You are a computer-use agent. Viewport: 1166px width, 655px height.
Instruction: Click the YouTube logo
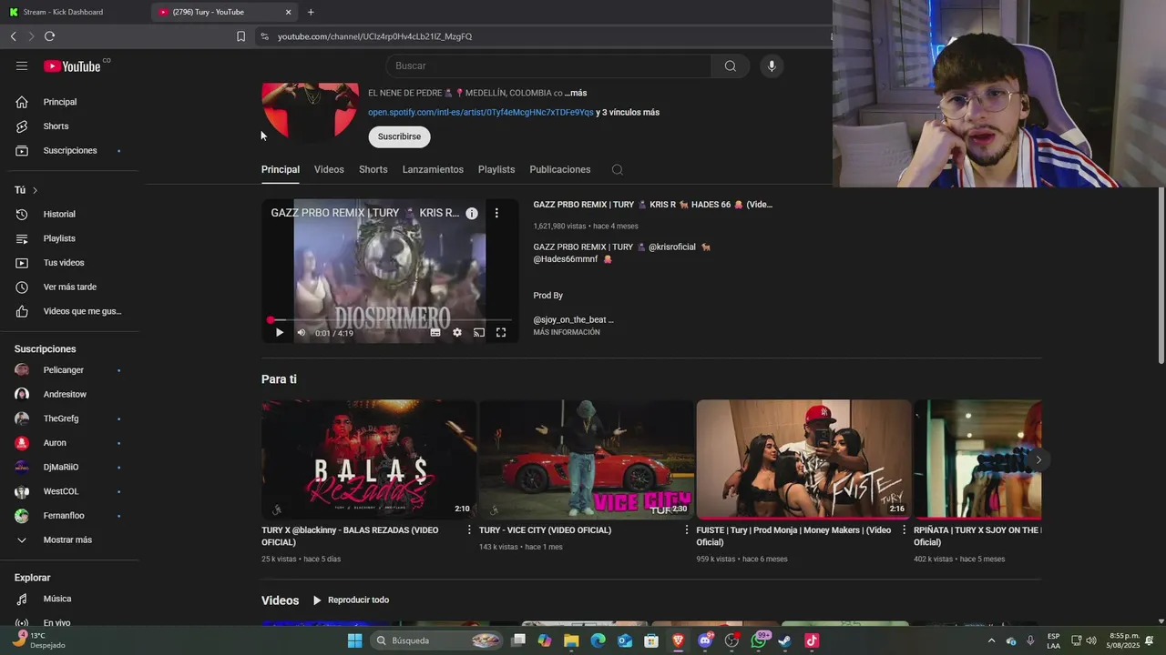[x=73, y=65]
